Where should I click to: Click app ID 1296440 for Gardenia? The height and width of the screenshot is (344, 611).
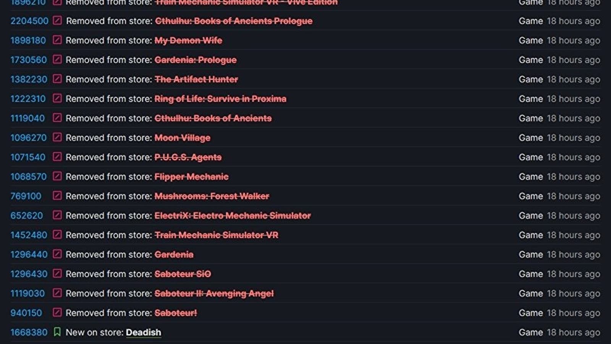(x=29, y=255)
